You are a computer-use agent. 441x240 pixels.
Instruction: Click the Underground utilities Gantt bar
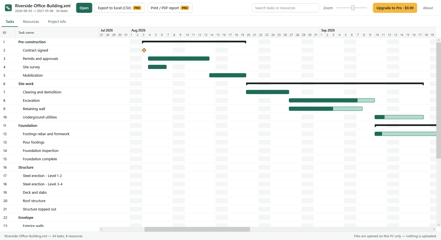399,117
